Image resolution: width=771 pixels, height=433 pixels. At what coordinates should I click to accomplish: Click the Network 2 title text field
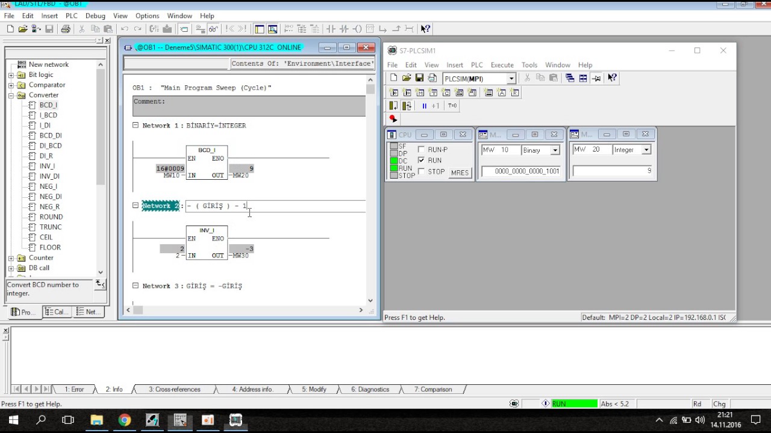[275, 206]
